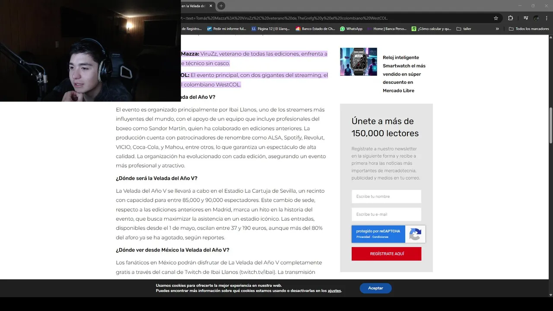This screenshot has width=553, height=311.
Task: Close the Velada del Año tab
Action: point(211,6)
